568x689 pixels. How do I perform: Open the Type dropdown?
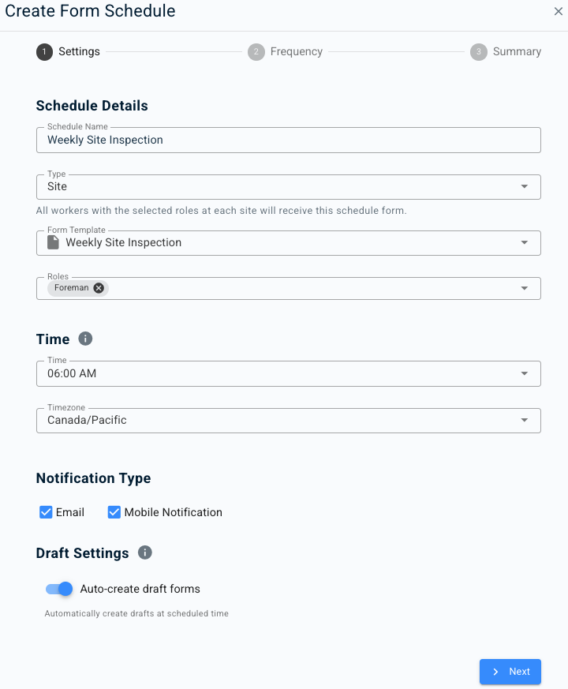click(x=525, y=187)
